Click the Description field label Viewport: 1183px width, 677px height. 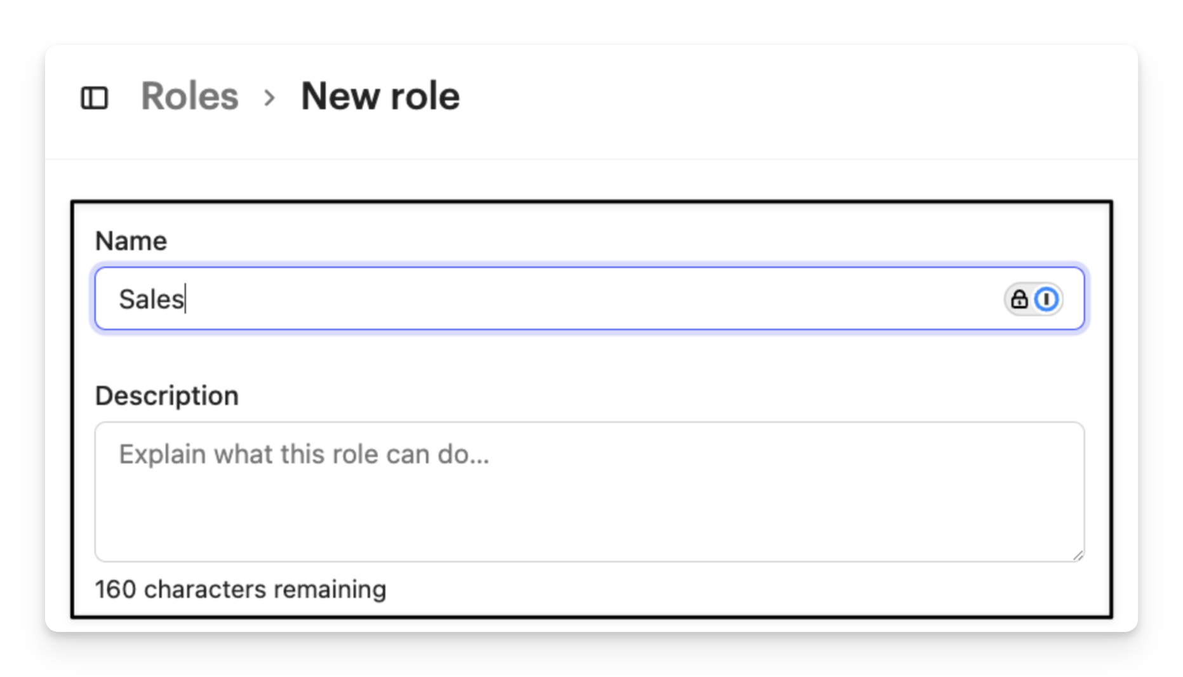point(166,396)
